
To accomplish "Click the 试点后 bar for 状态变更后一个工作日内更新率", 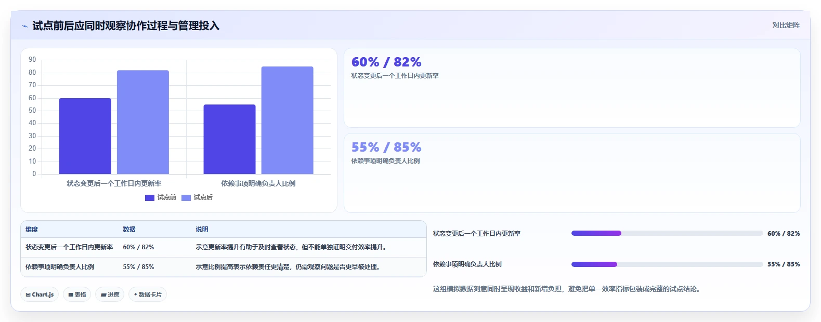I will (x=143, y=122).
